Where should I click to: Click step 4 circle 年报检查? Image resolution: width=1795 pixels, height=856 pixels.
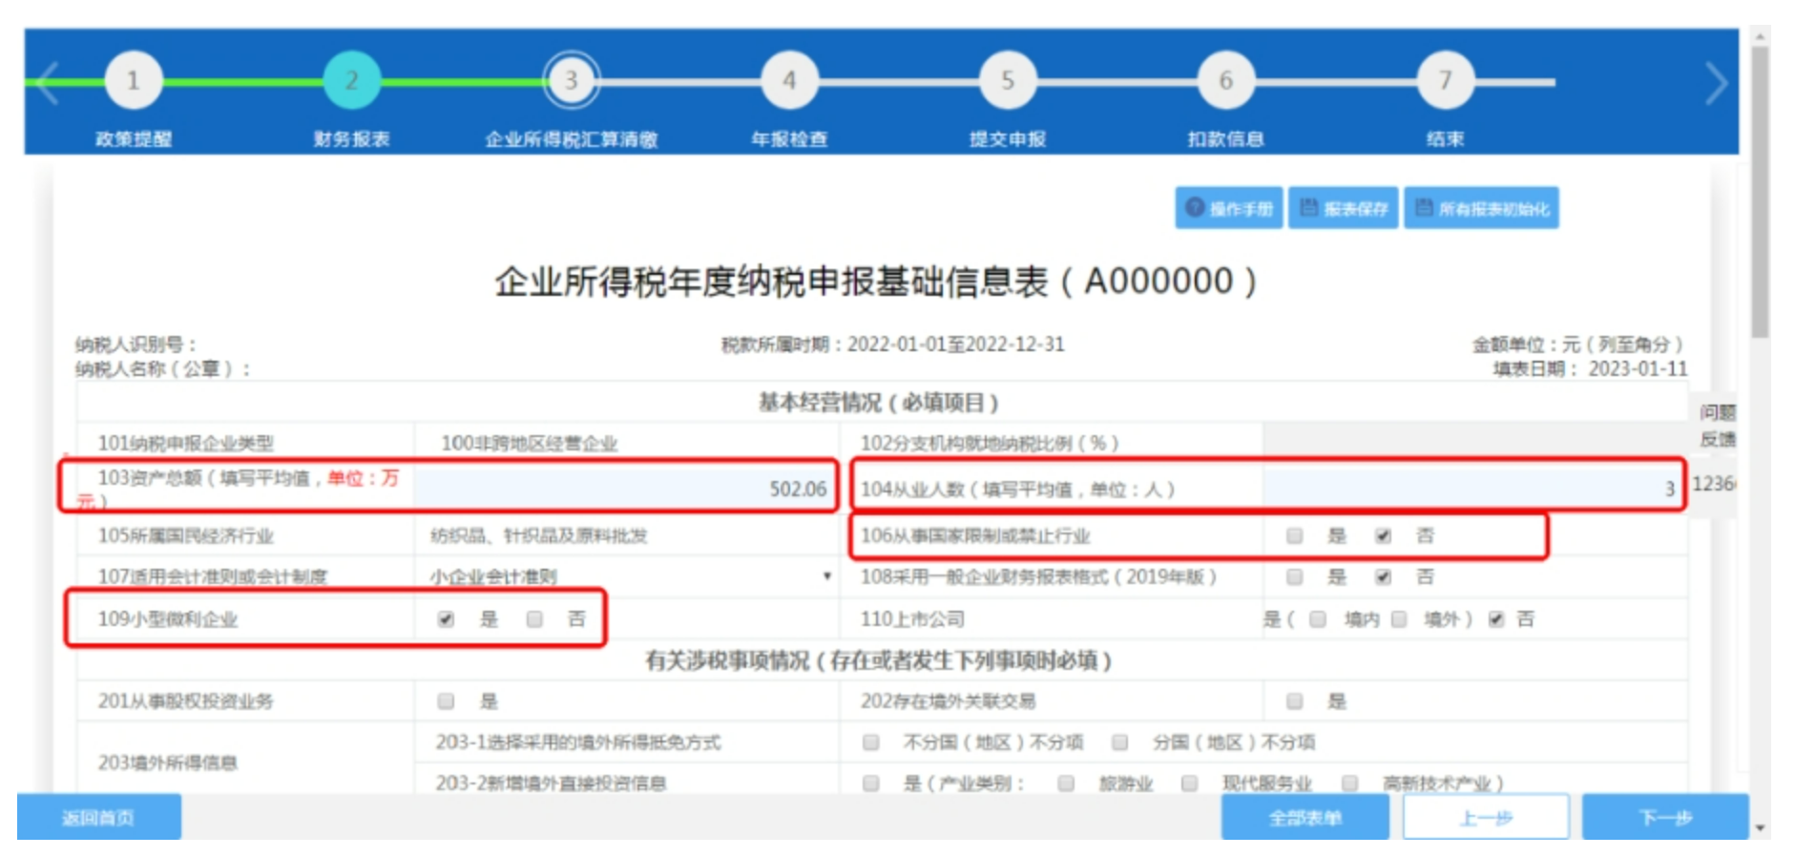[789, 81]
